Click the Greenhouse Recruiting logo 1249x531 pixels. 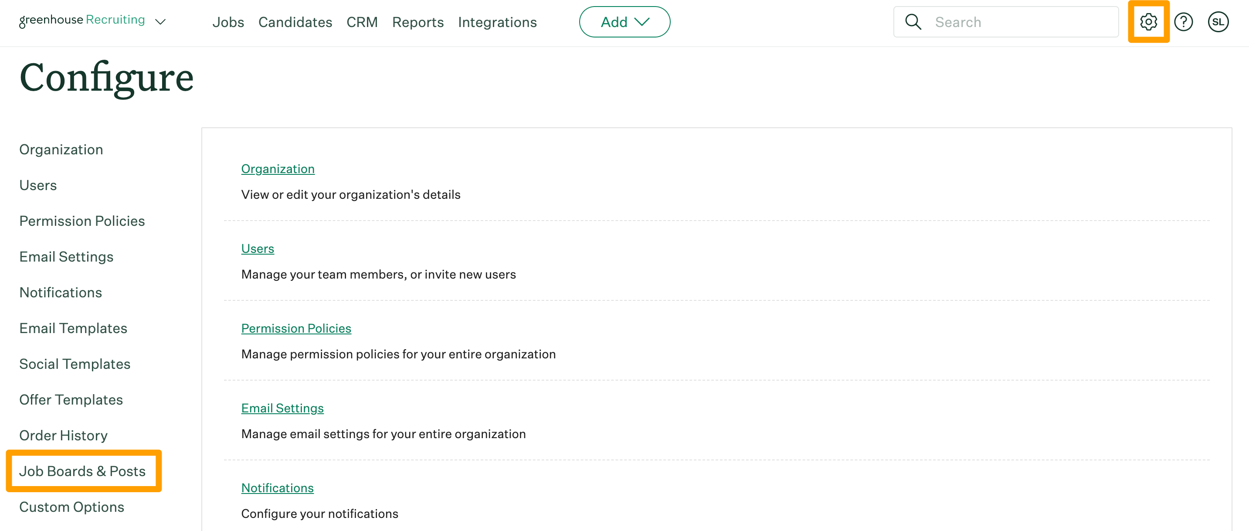coord(81,20)
